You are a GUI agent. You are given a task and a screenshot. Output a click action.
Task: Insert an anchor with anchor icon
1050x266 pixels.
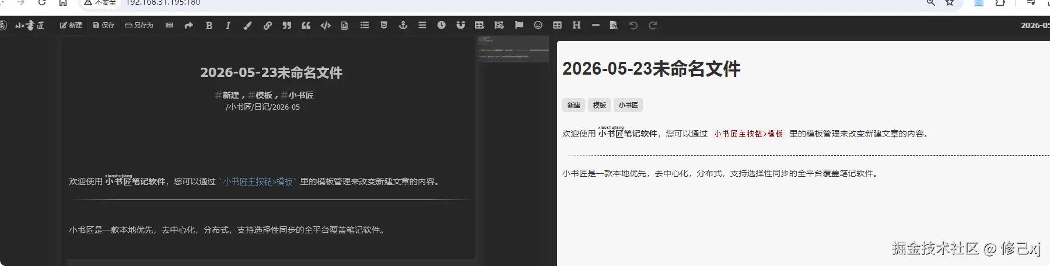402,25
